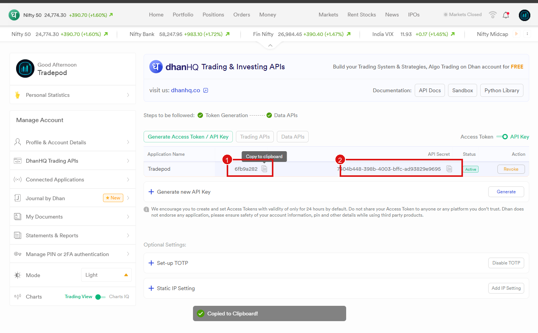Click the info icon beside the token notice

pos(146,209)
